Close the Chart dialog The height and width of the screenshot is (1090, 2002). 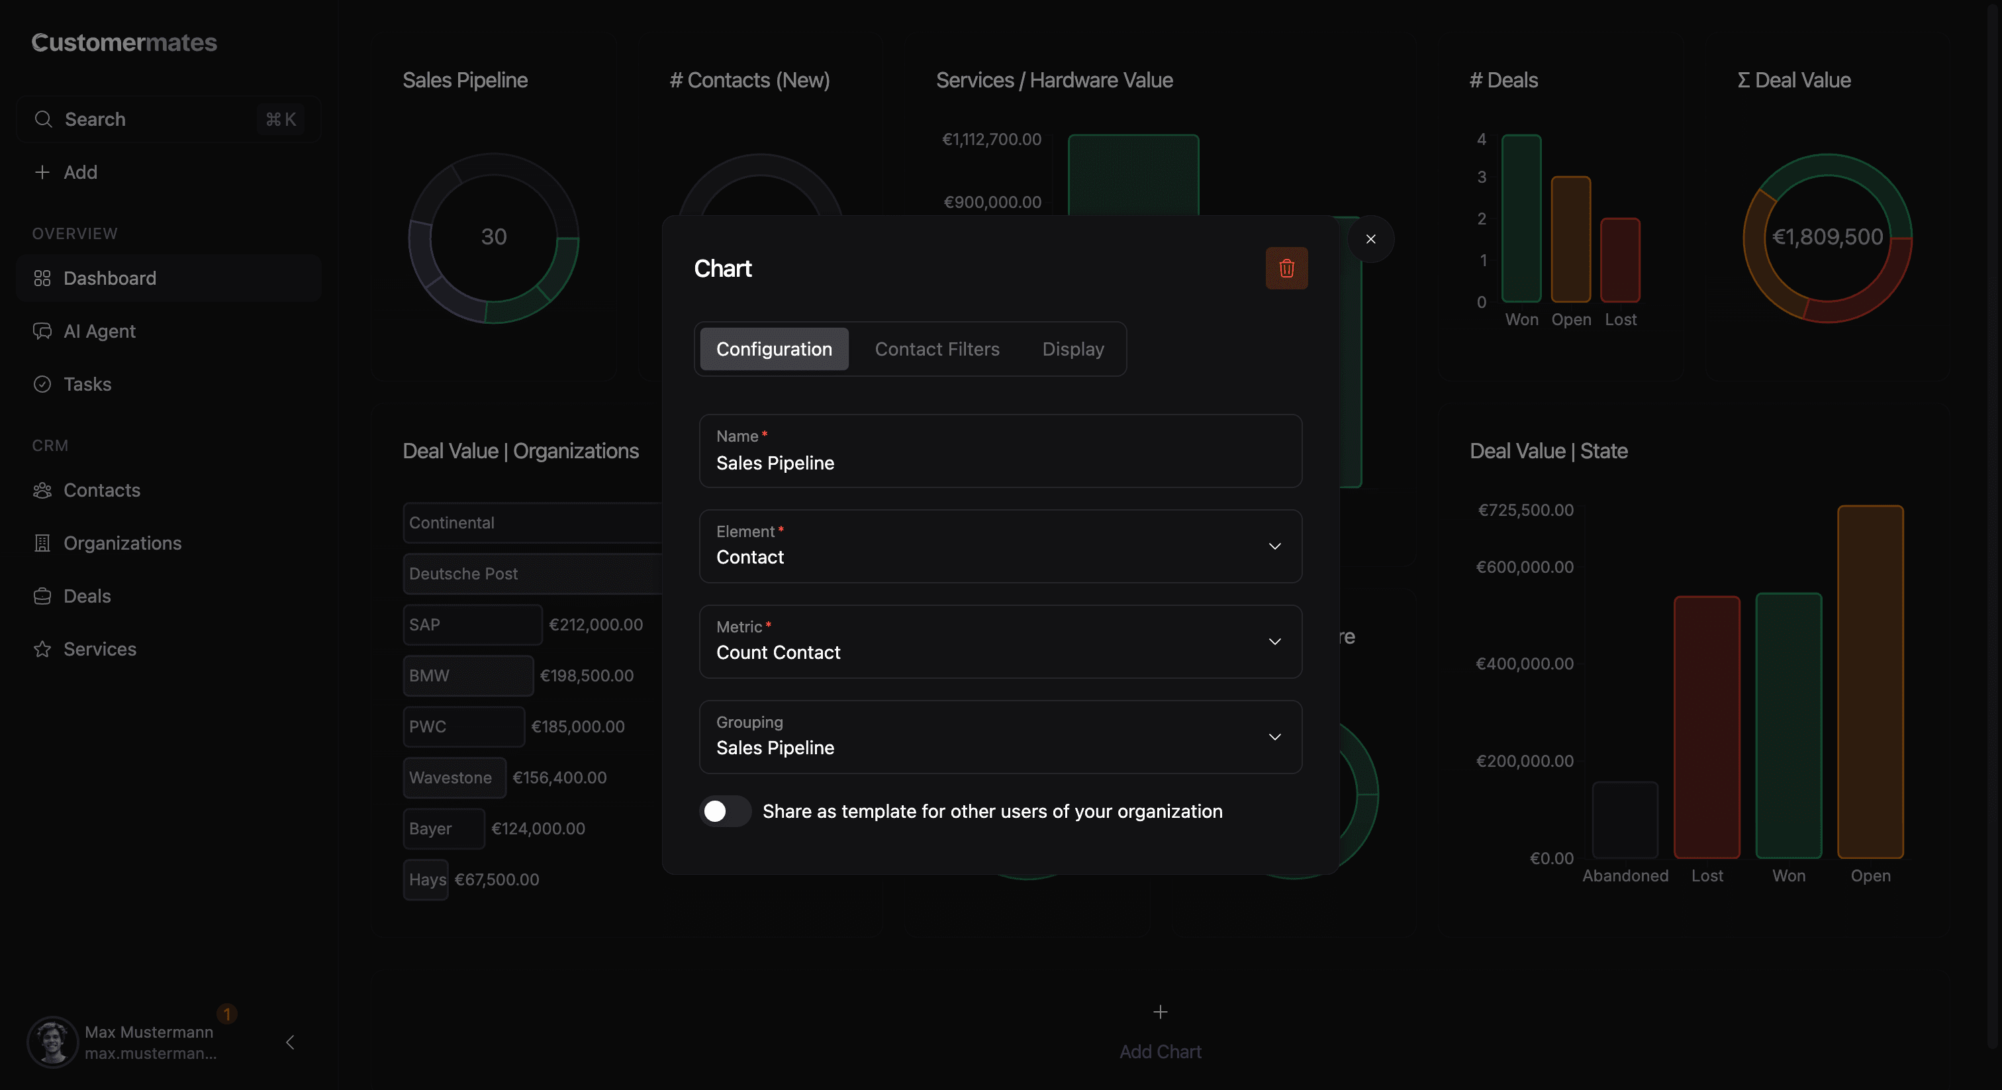[1371, 238]
